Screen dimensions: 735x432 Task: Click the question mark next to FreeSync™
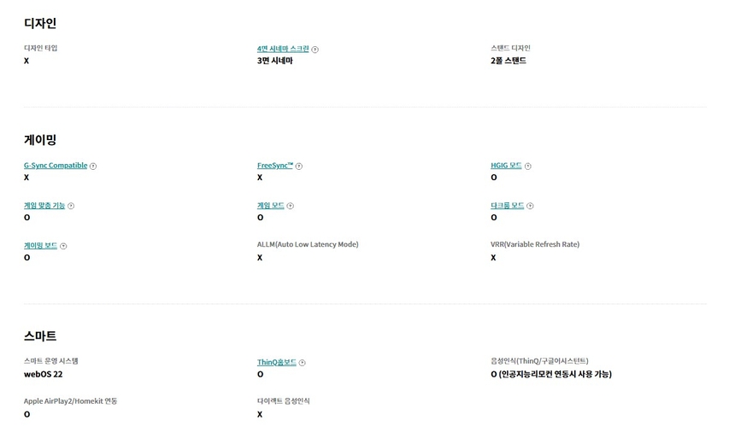coord(299,166)
